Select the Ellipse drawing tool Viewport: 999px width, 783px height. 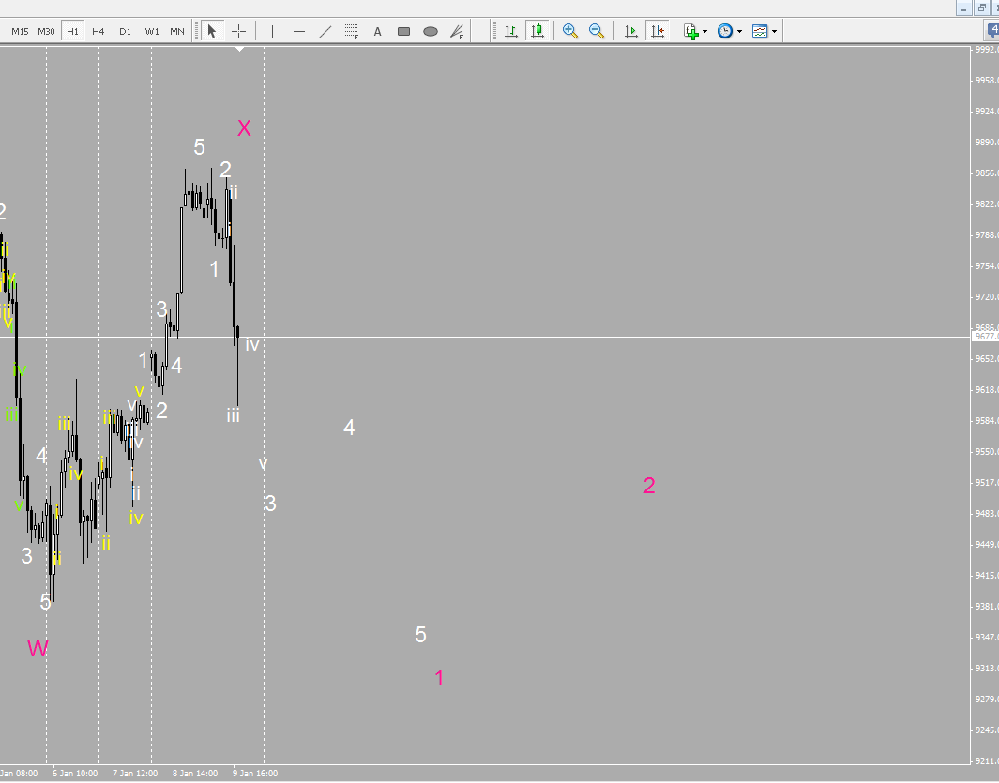(x=430, y=31)
